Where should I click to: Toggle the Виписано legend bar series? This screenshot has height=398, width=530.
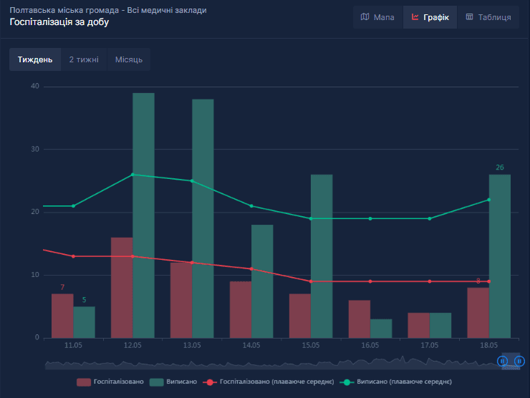tap(173, 382)
